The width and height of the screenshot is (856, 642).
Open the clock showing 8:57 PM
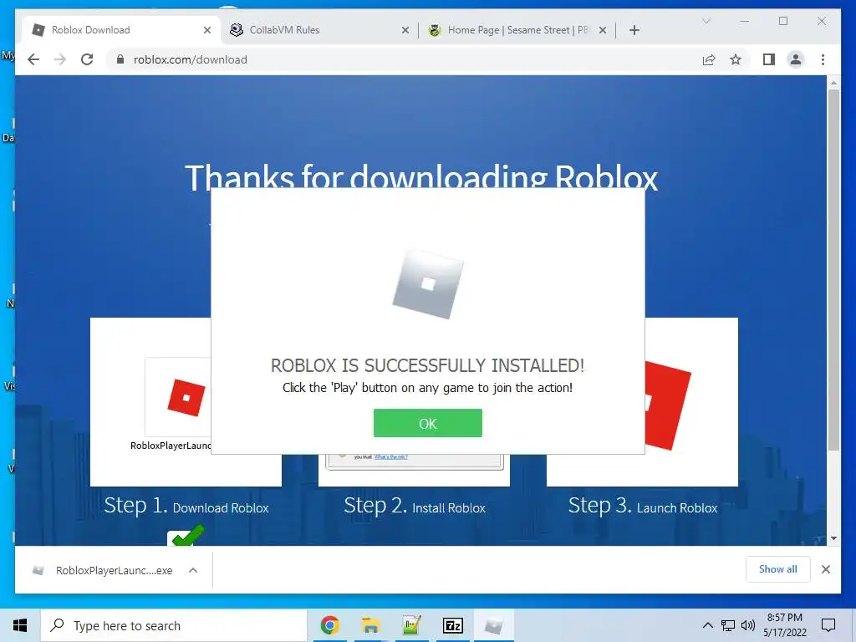pos(784,625)
